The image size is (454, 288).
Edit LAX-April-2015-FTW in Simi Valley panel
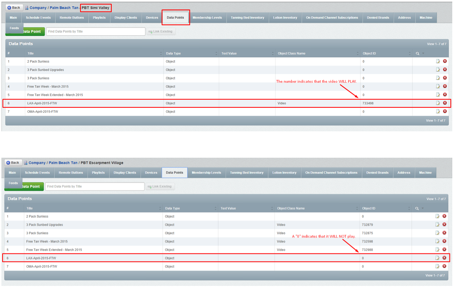point(438,103)
